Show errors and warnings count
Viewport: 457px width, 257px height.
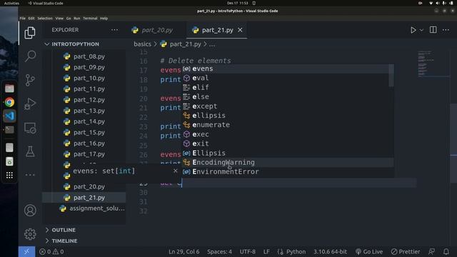(x=51, y=252)
